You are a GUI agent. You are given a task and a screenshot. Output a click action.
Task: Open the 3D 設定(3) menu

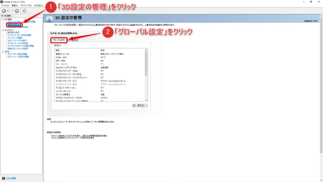tap(38, 6)
